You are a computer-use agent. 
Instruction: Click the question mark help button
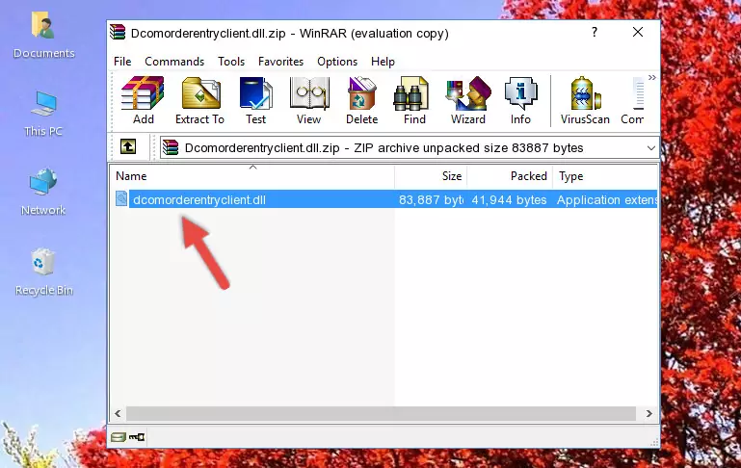[x=595, y=32]
